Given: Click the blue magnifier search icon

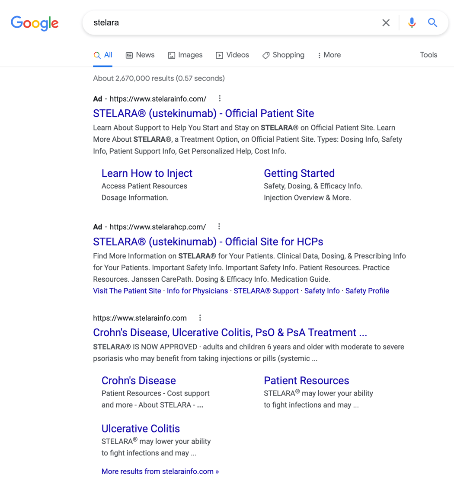Looking at the screenshot, I should pyautogui.click(x=432, y=23).
